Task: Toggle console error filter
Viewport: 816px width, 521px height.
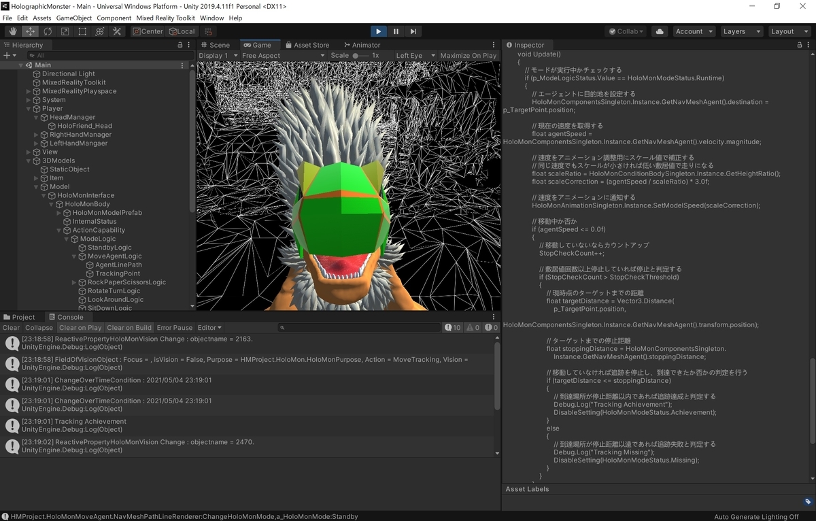Action: click(x=491, y=328)
